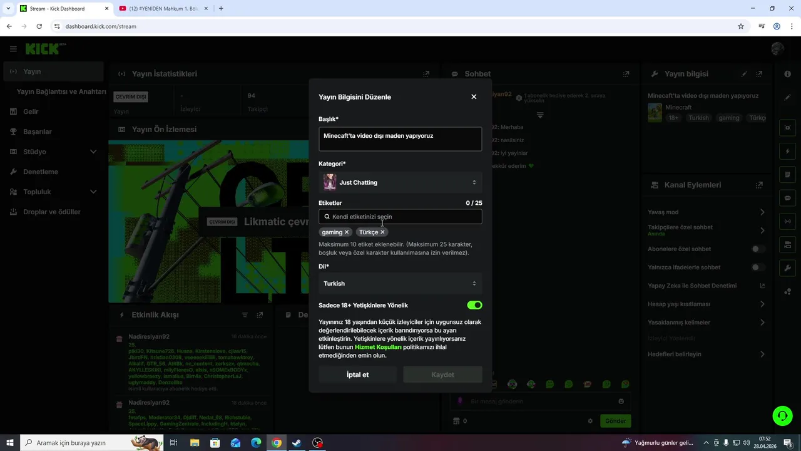Viewport: 801px width, 451px height.
Task: Pop out the Yayın bilgisi panel
Action: coord(760,74)
